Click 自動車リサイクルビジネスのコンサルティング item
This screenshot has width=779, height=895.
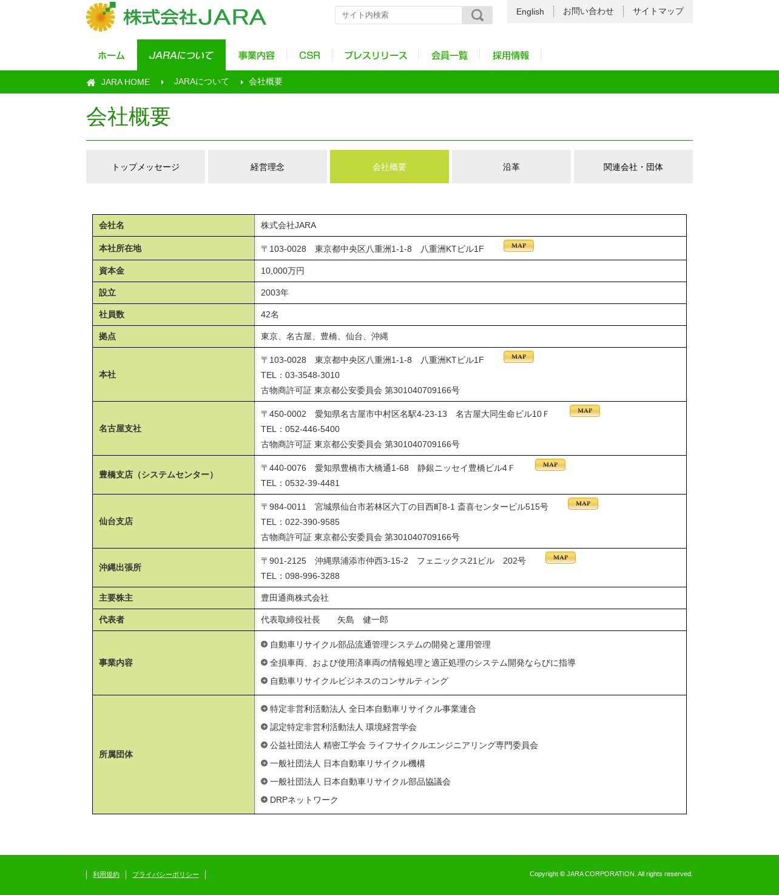tap(359, 681)
